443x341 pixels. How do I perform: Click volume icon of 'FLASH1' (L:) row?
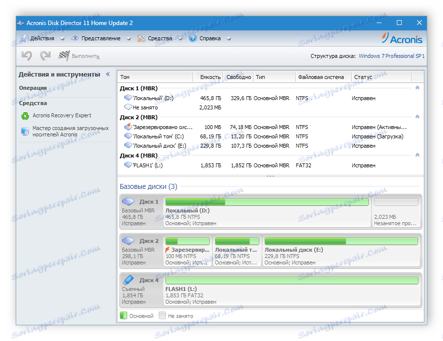[128, 165]
